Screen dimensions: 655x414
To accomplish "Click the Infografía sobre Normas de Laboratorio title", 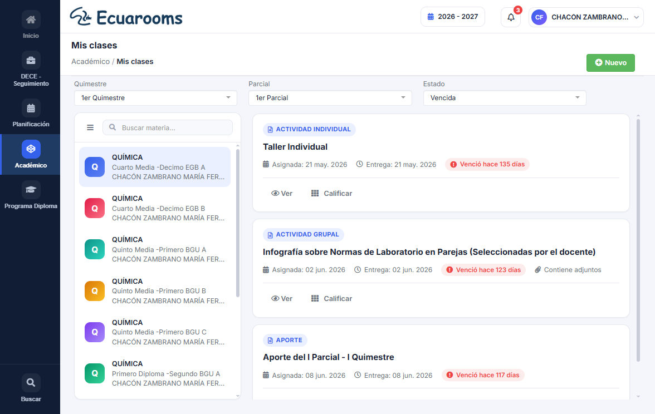I will 429,252.
